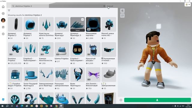Viewport: 192px width, 108px height.
Task: Open the chat list icon in sidebar
Action: (3, 27)
